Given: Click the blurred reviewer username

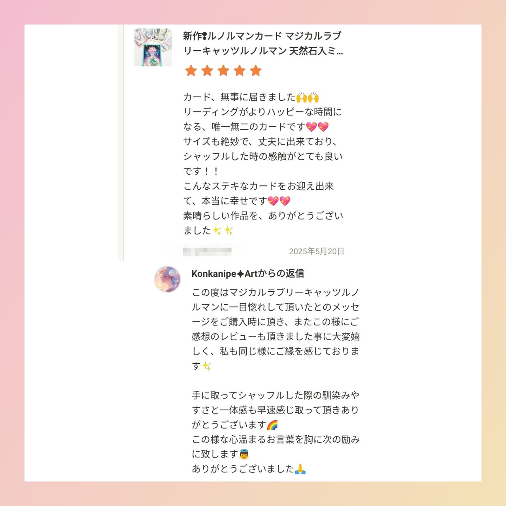Looking at the screenshot, I should [207, 251].
